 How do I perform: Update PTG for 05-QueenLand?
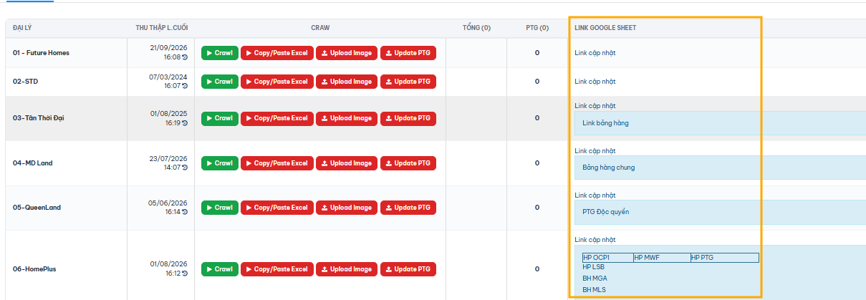(408, 208)
